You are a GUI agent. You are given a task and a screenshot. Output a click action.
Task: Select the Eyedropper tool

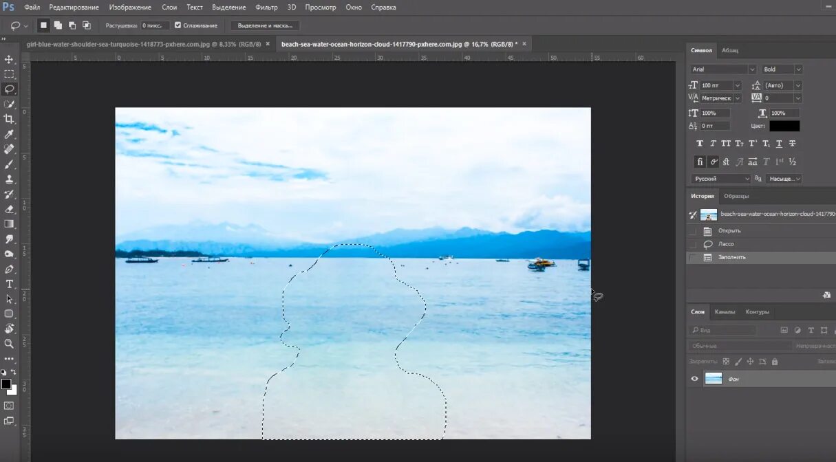click(9, 134)
